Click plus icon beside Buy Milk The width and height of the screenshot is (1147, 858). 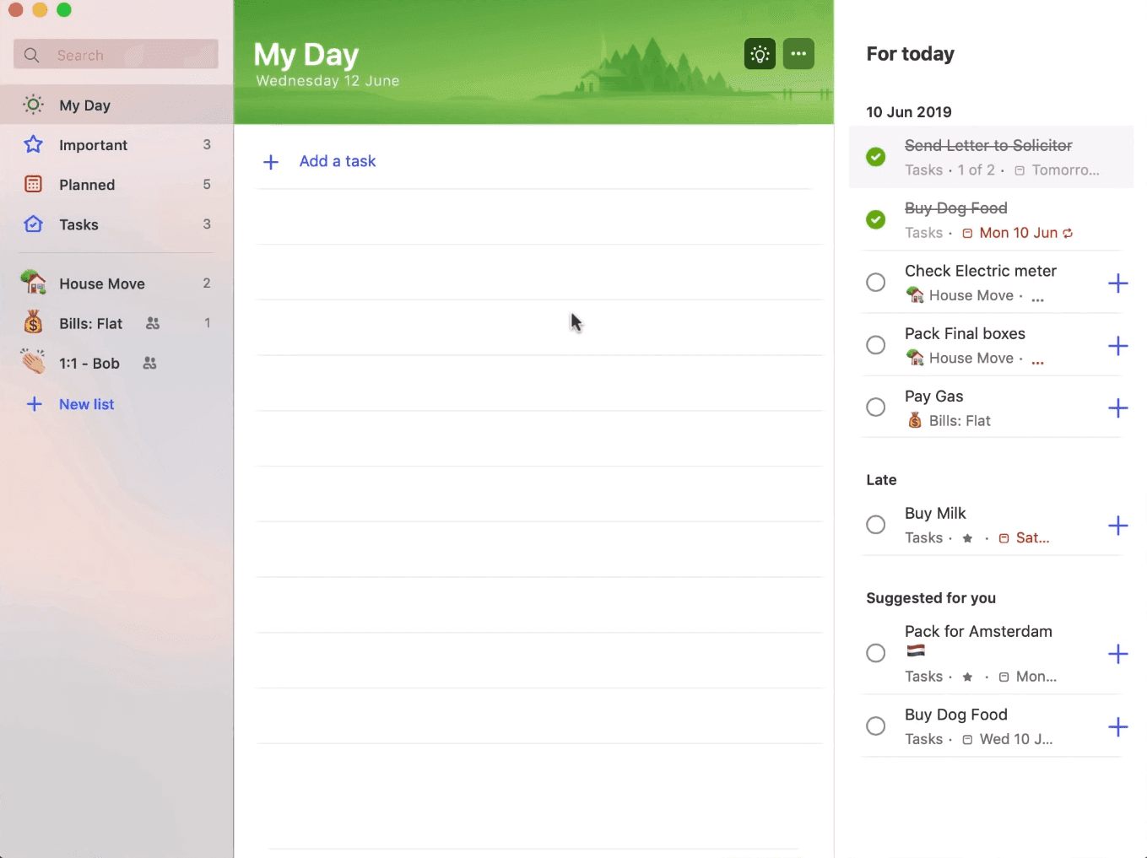pyautogui.click(x=1117, y=526)
